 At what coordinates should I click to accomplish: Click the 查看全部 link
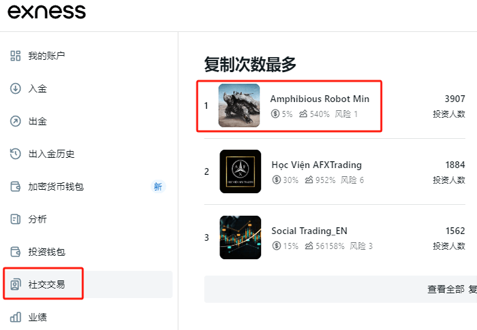tap(446, 289)
